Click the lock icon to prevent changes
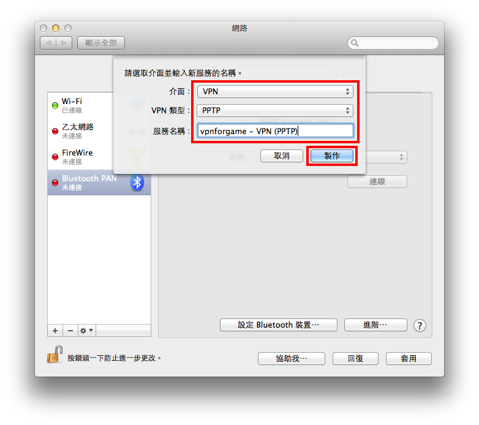 coord(55,355)
